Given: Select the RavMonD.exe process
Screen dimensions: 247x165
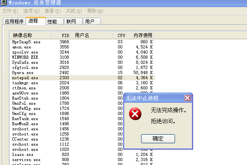Looking at the screenshot, I should click(x=67, y=124).
